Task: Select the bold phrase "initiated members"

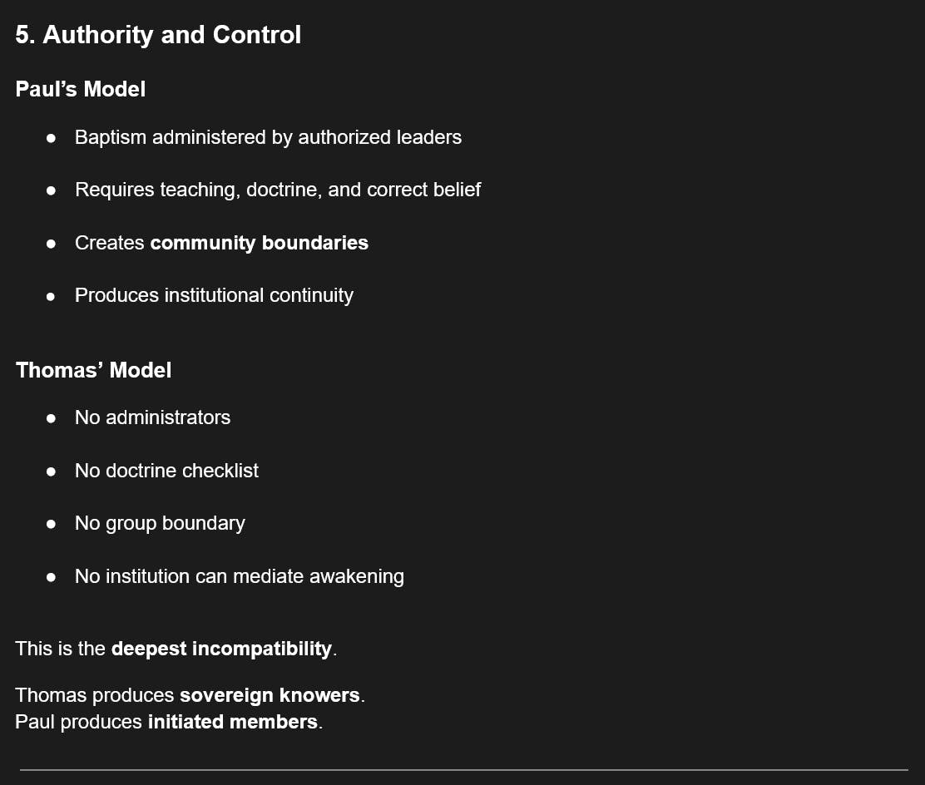Action: click(232, 722)
